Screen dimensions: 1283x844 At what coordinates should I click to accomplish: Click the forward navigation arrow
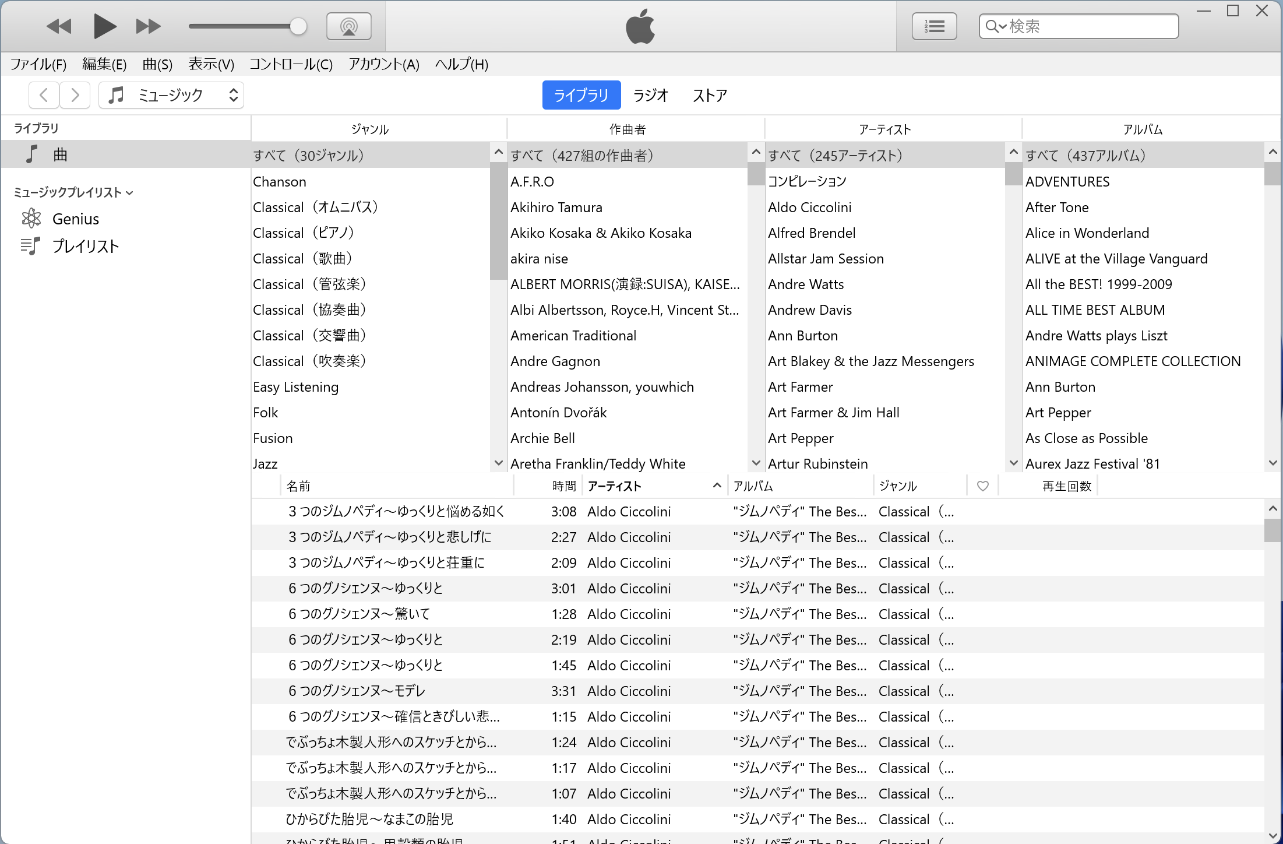pos(75,95)
